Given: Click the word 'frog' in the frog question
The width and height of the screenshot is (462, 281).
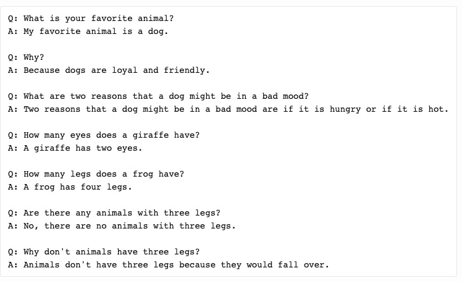Looking at the screenshot, I should point(143,174).
